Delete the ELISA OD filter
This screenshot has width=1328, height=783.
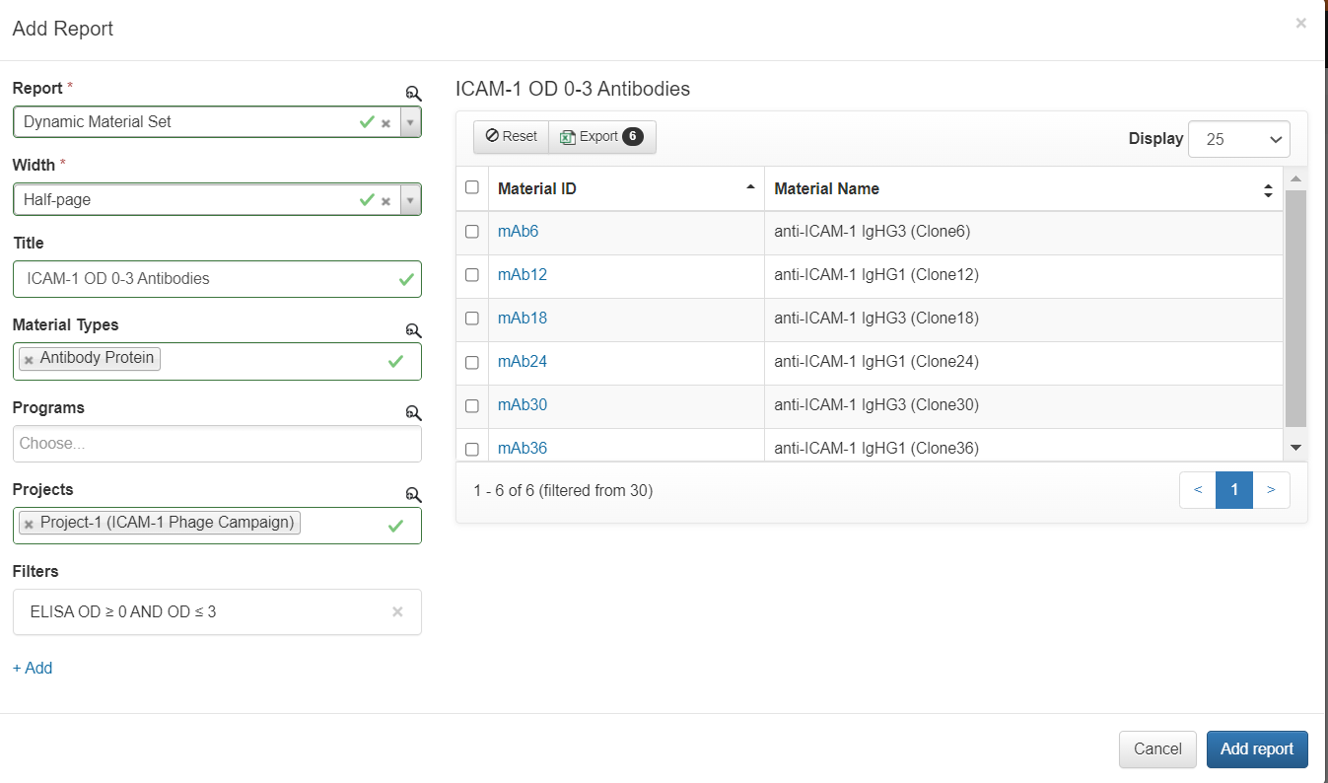397,611
